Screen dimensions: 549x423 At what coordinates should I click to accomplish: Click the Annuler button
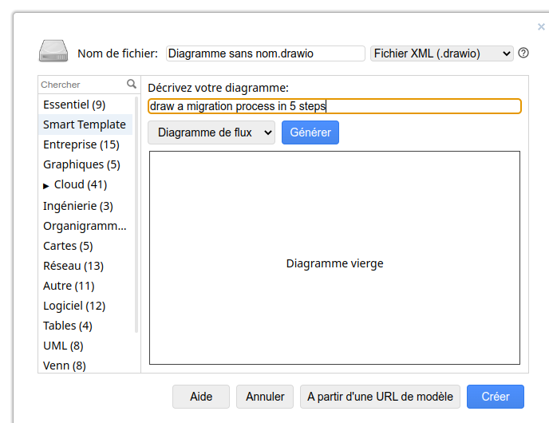pyautogui.click(x=265, y=397)
